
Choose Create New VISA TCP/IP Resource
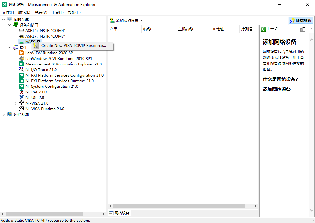pyautogui.click(x=72, y=46)
